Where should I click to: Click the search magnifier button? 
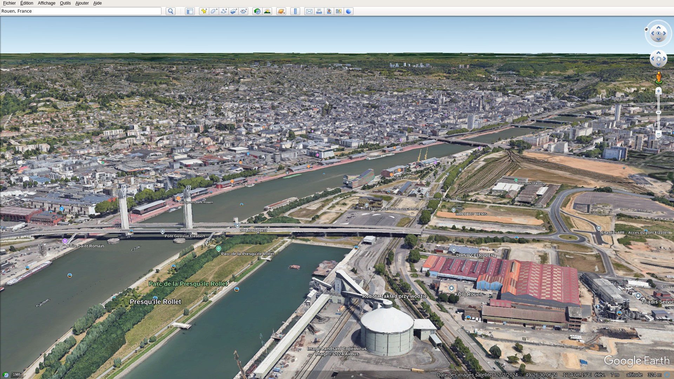point(171,11)
